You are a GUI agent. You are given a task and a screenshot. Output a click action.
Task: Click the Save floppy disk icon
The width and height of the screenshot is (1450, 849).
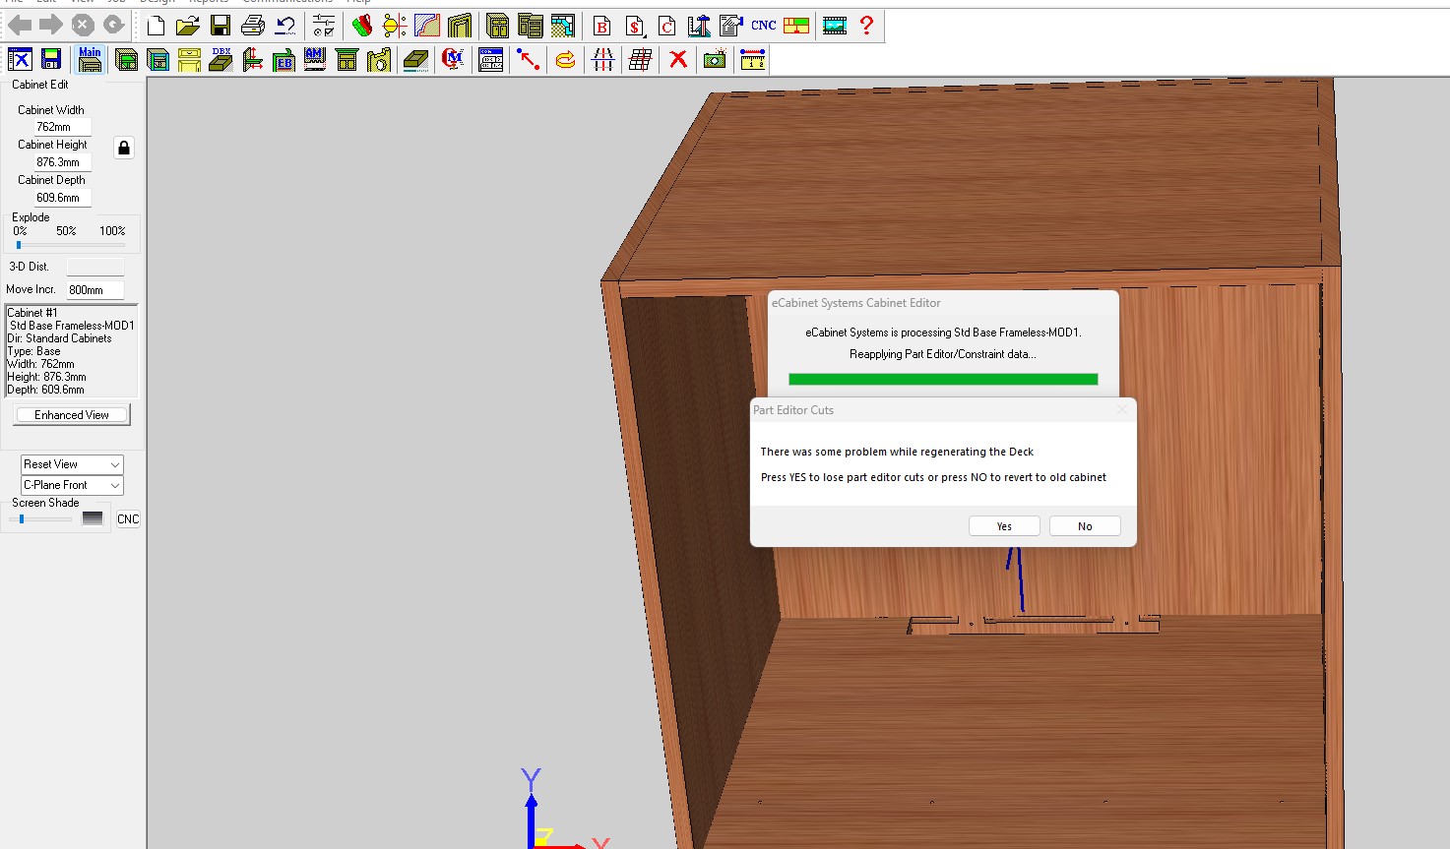(x=221, y=26)
